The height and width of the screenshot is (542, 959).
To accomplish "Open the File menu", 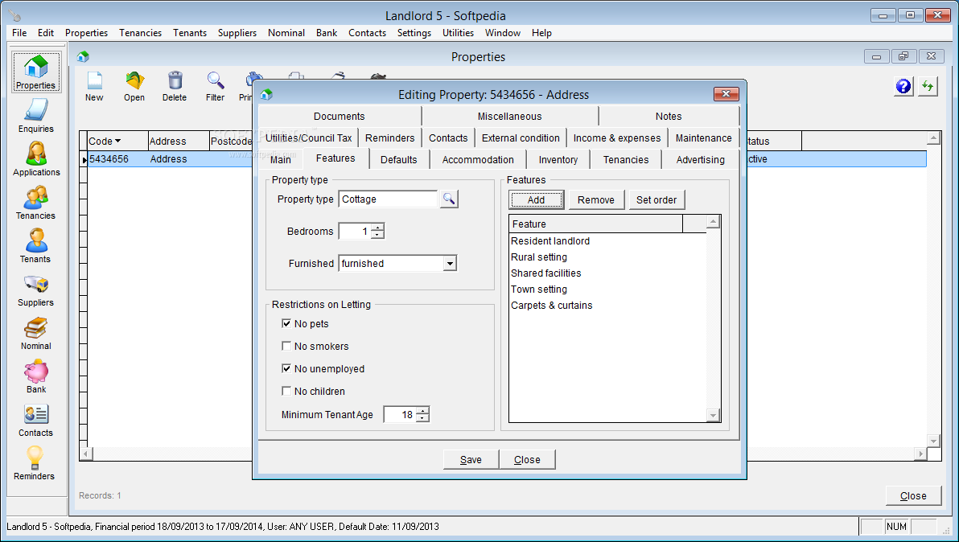I will [19, 33].
